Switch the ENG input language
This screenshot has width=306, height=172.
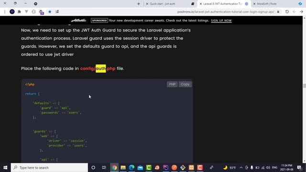[274, 168]
